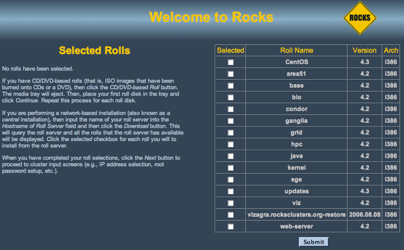Toggle the condor roll checkbox

click(231, 109)
